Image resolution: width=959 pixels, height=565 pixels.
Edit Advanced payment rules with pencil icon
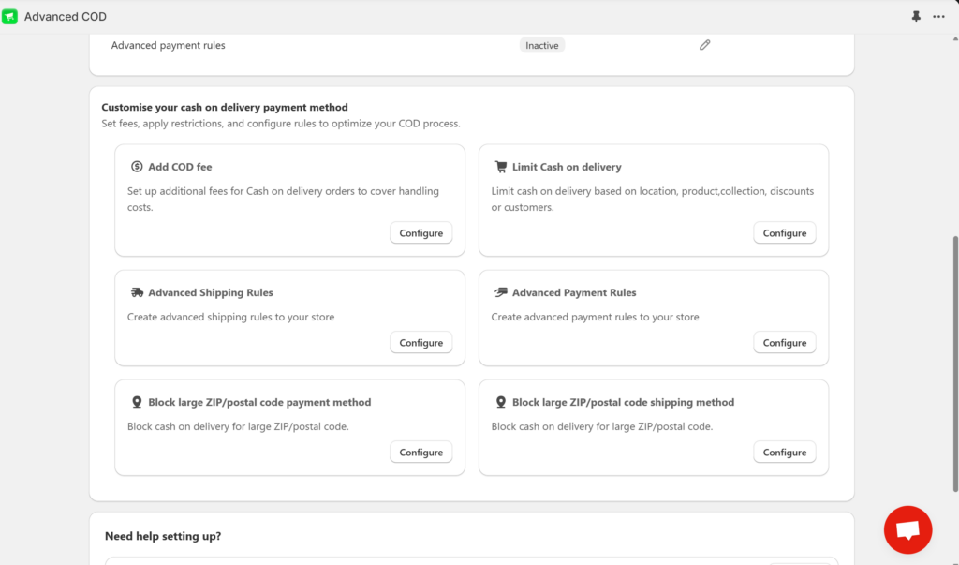pyautogui.click(x=705, y=45)
